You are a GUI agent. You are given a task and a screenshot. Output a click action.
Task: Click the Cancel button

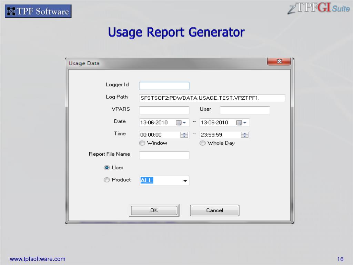(x=214, y=210)
